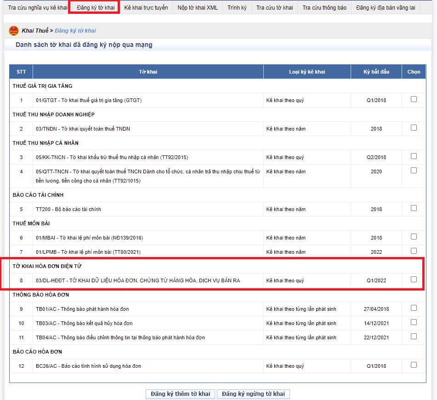Image resolution: width=437 pixels, height=400 pixels.
Task: Select the 01/LPMB row checkbox
Action: (x=414, y=251)
